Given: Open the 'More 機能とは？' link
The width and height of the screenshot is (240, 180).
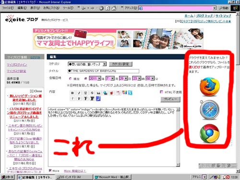Looking at the screenshot, I should point(75,171).
